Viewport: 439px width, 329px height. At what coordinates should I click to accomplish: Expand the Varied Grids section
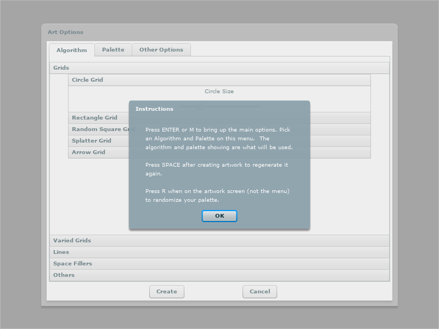[219, 241]
